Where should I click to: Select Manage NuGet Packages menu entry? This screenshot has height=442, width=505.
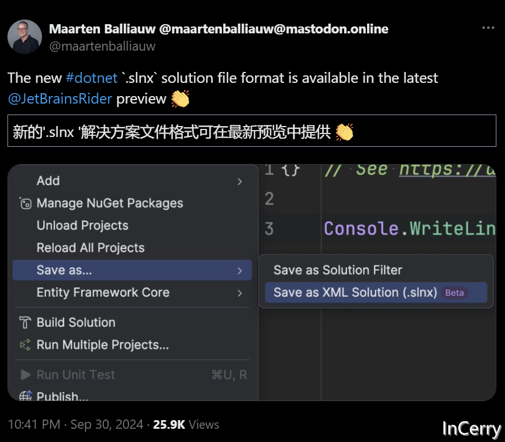click(132, 203)
